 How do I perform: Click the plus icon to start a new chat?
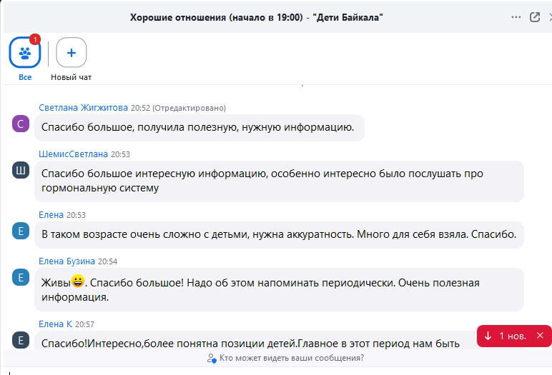pyautogui.click(x=71, y=52)
